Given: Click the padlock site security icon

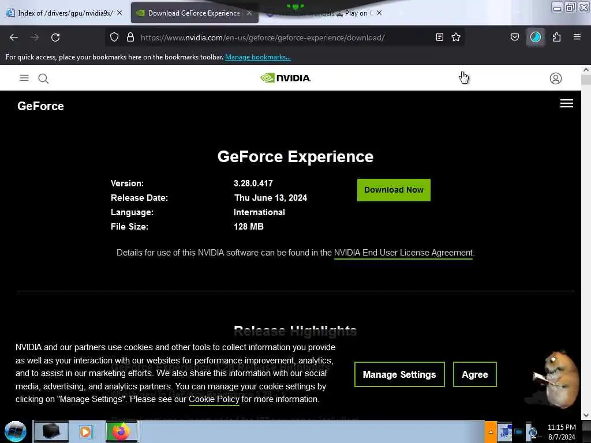Looking at the screenshot, I should pyautogui.click(x=130, y=37).
